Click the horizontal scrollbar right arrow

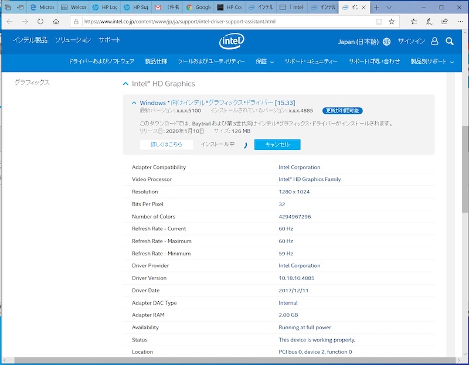[x=459, y=360]
